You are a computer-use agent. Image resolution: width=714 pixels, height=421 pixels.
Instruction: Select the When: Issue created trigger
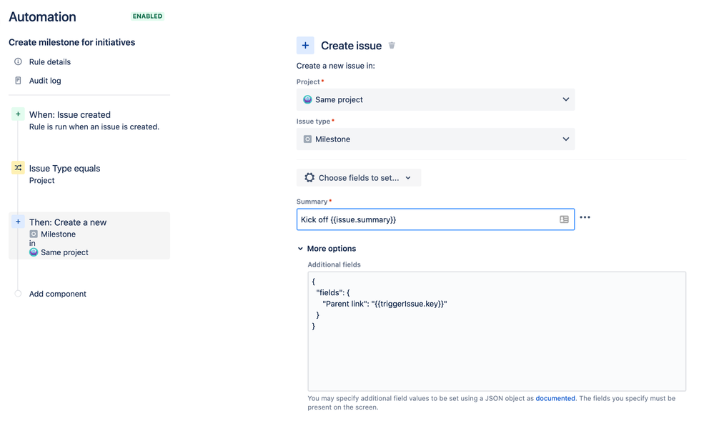tap(70, 114)
